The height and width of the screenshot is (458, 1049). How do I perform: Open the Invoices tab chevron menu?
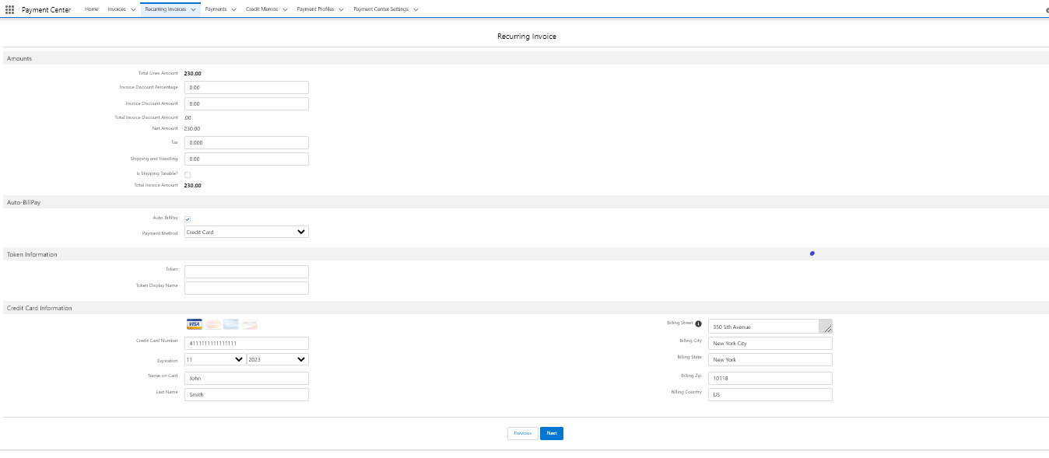point(133,9)
